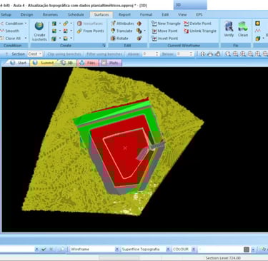Click the brown shape icon right of Attributes
The height and width of the screenshot is (261, 268).
point(139,24)
